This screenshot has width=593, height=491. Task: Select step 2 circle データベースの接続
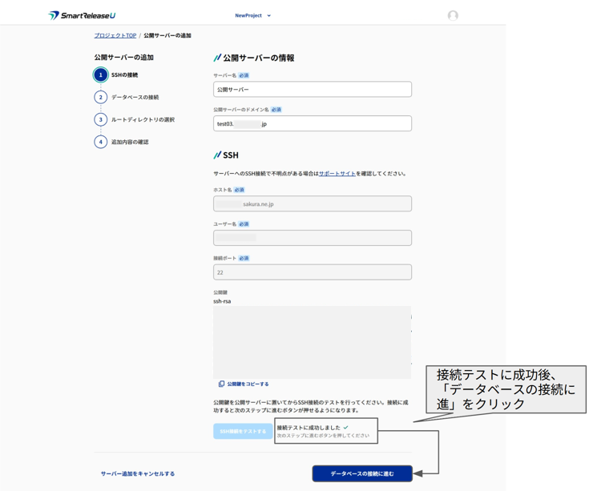click(100, 98)
